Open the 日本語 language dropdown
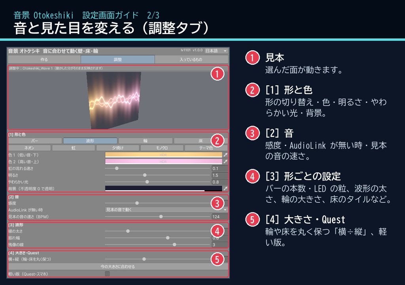Screen dimensions: 405x285 [216, 51]
